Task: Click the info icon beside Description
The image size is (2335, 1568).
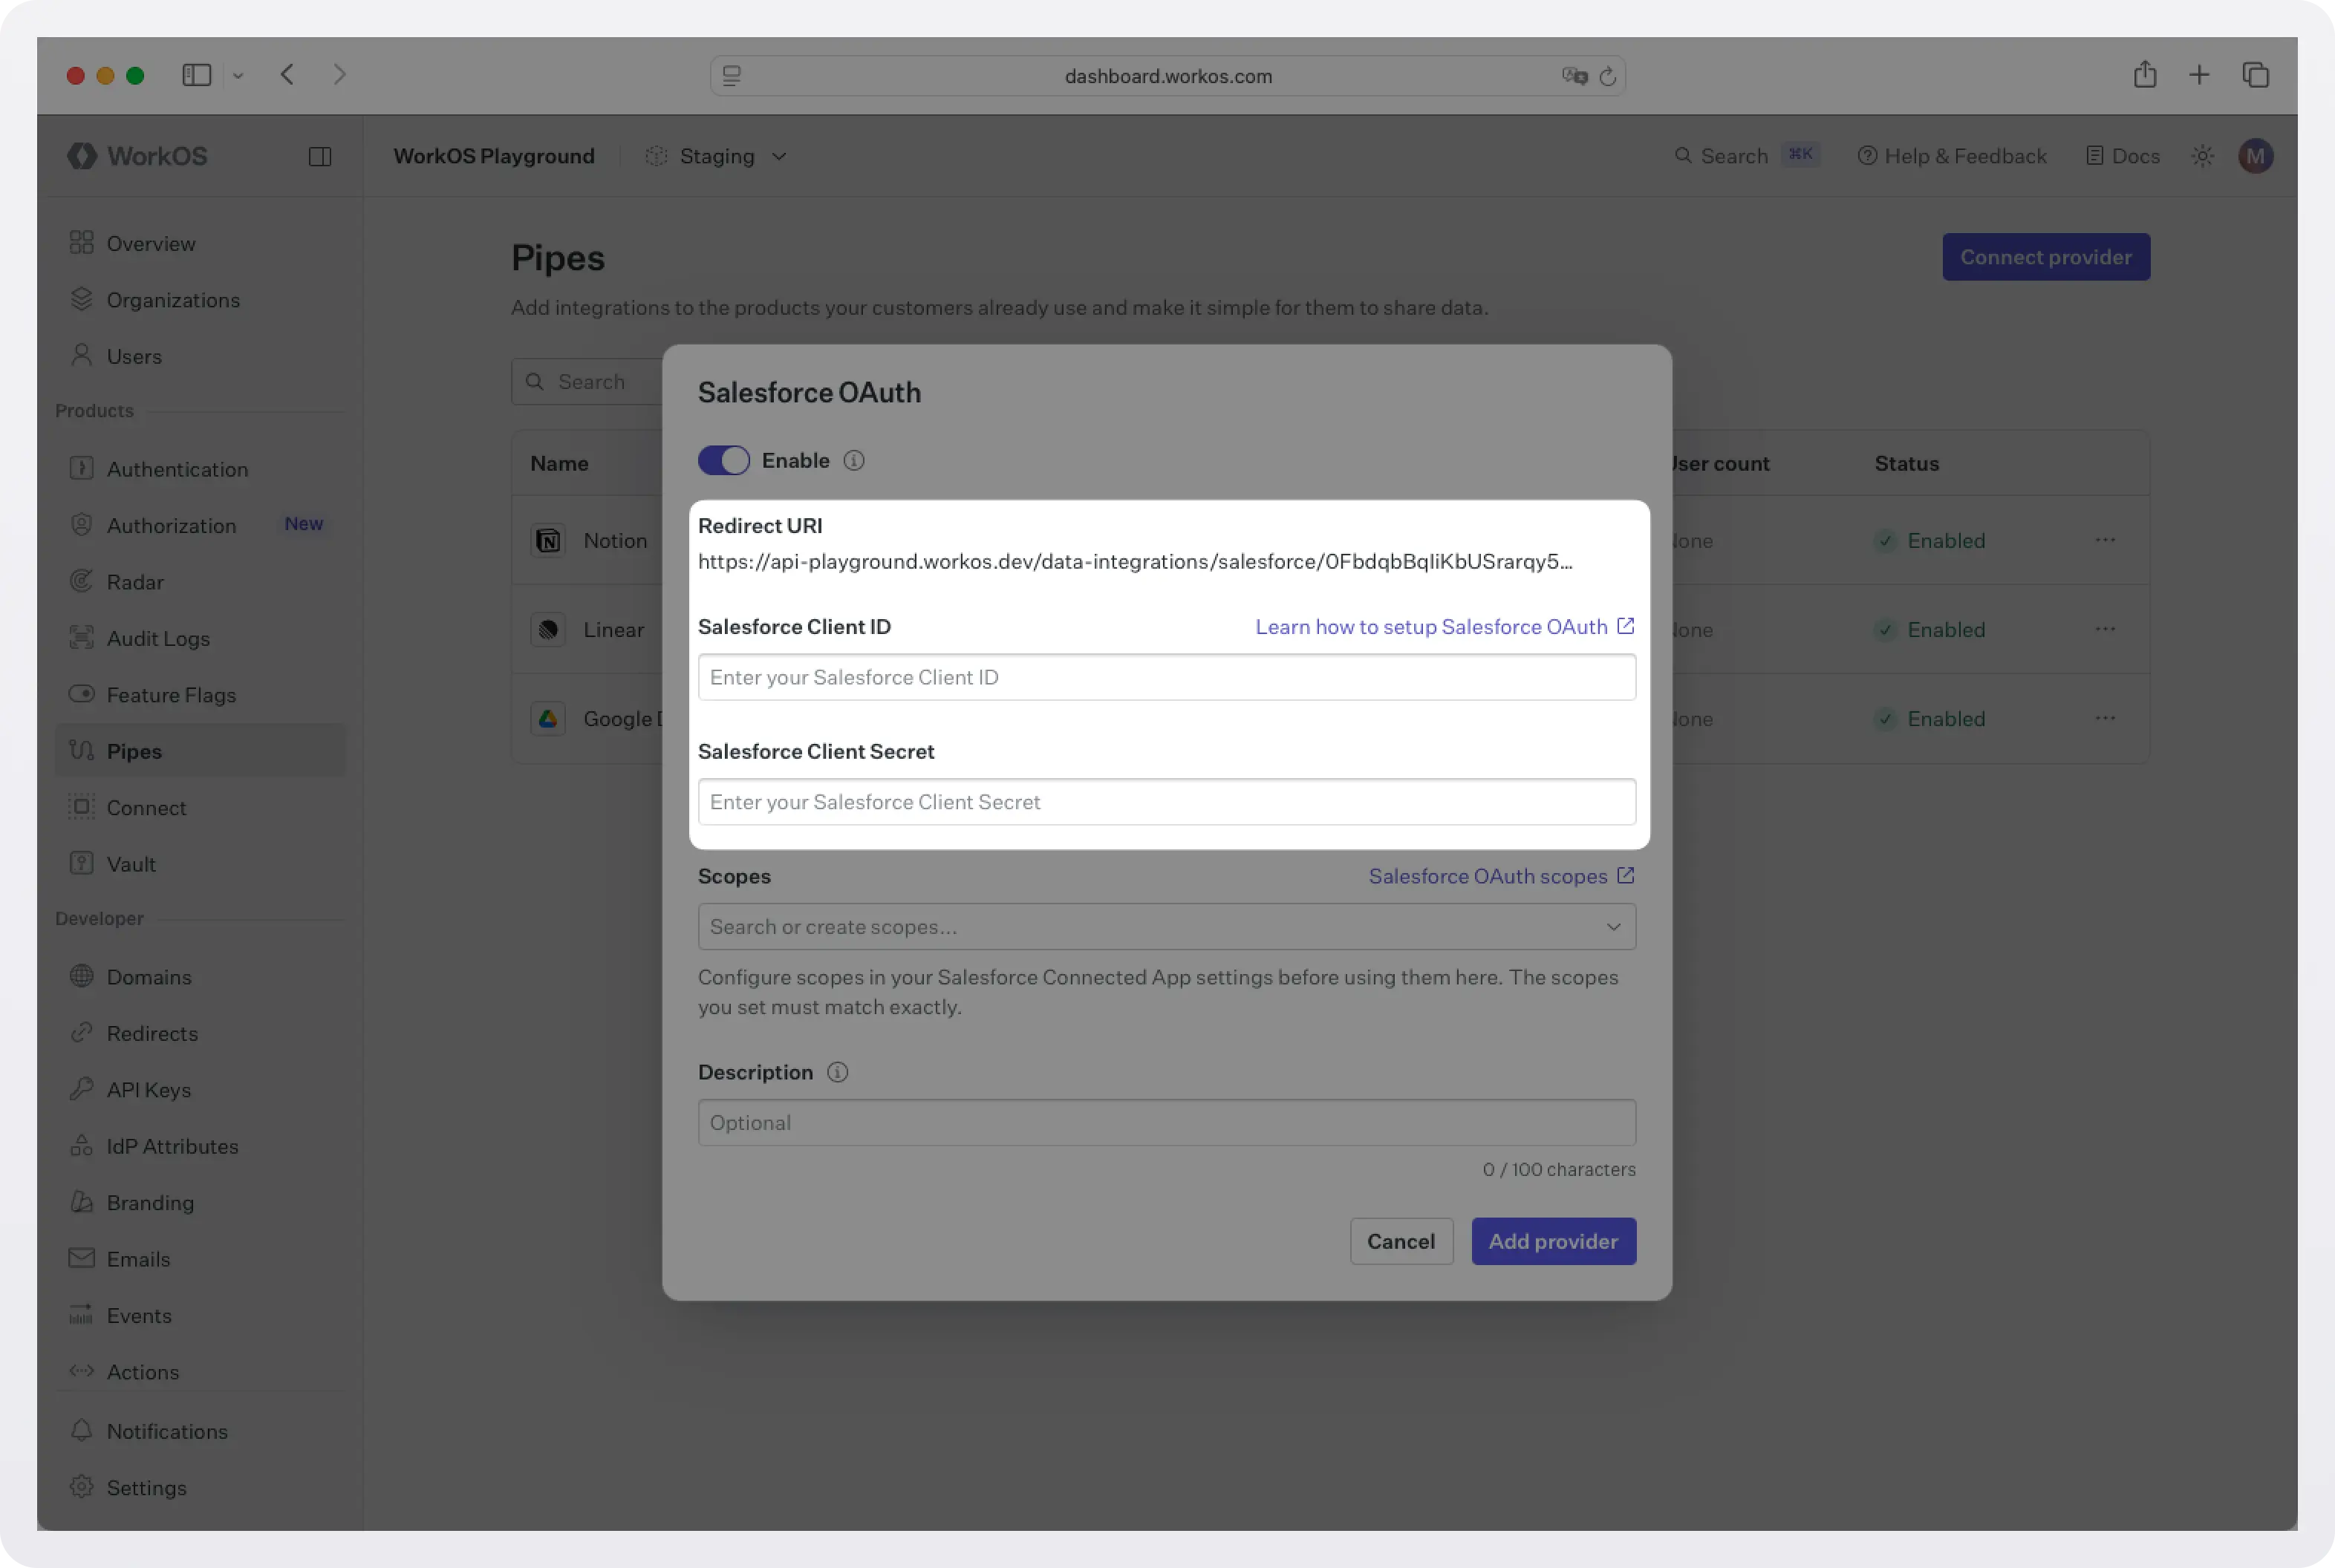Action: (837, 1071)
